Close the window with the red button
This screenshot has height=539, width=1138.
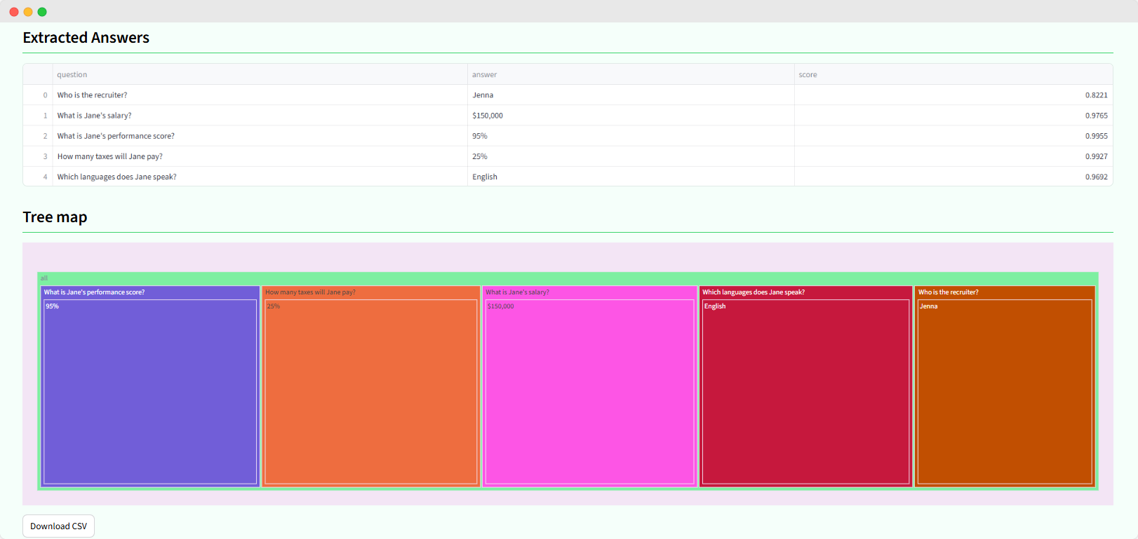14,12
